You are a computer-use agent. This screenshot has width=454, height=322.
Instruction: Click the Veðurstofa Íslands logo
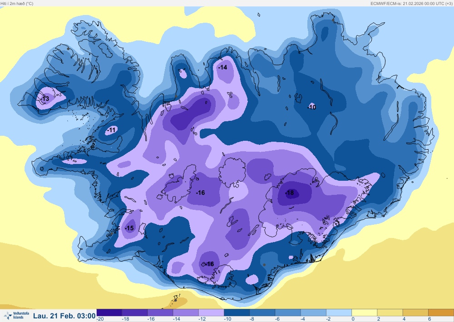tap(16, 315)
